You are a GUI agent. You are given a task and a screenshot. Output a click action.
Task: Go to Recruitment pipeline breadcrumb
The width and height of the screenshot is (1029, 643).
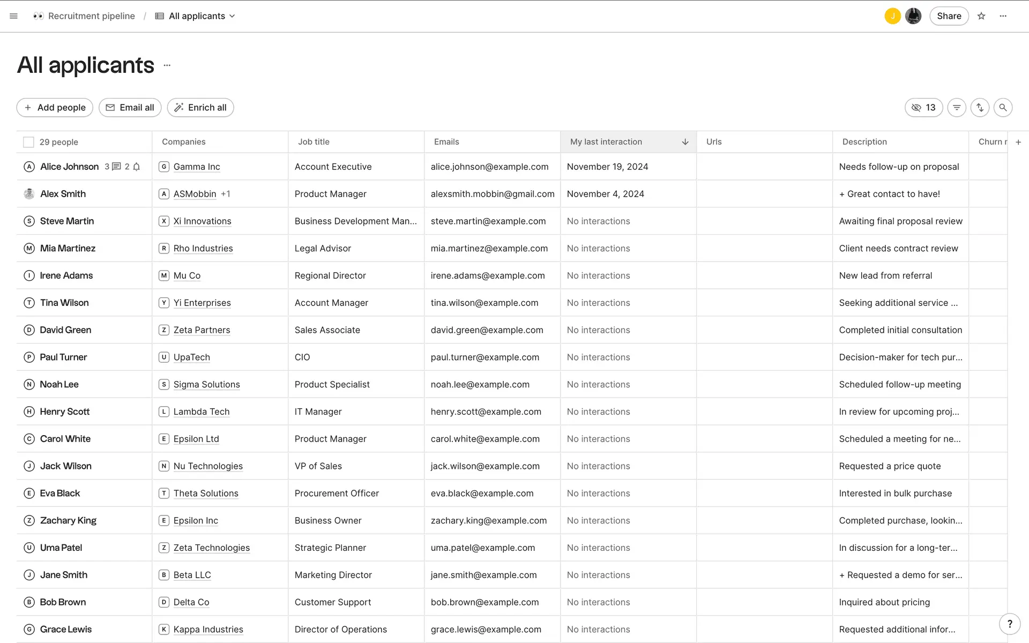[x=91, y=16]
